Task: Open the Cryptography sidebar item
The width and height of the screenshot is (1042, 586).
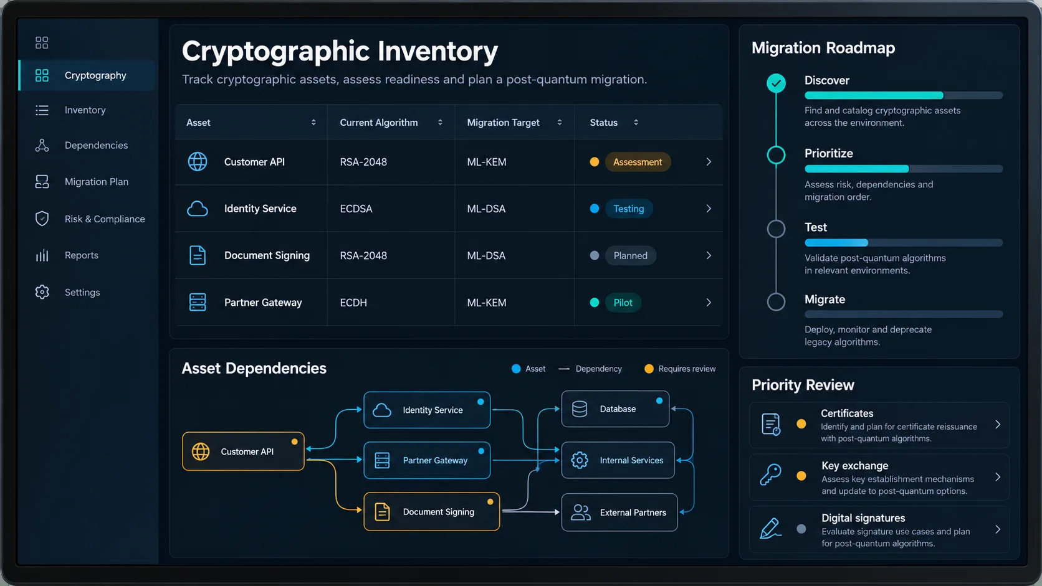Action: [x=87, y=75]
